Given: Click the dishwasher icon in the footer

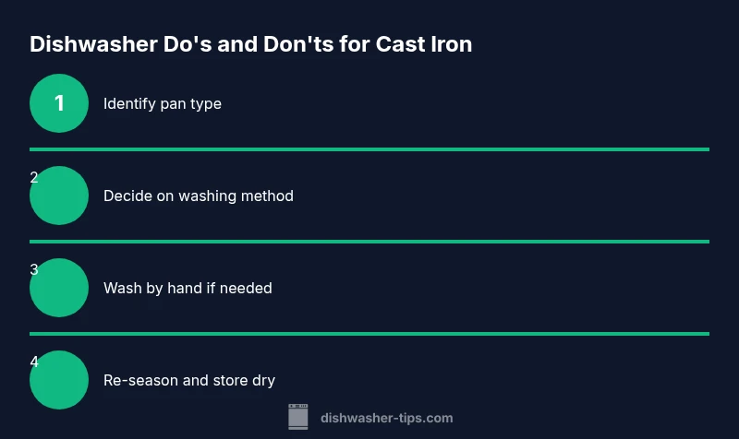Looking at the screenshot, I should 297,417.
